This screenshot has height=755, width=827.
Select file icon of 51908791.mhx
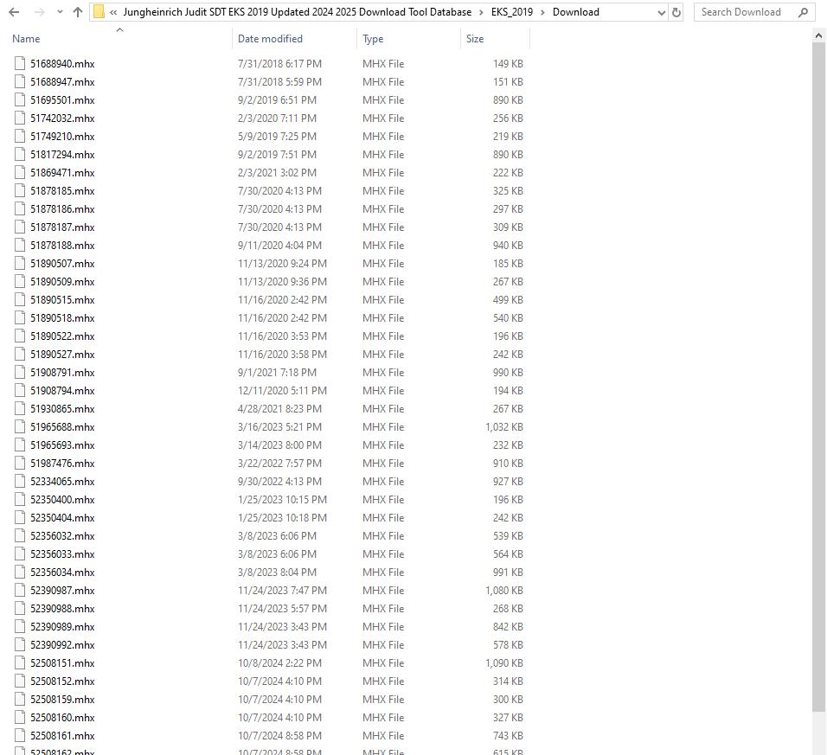click(20, 372)
